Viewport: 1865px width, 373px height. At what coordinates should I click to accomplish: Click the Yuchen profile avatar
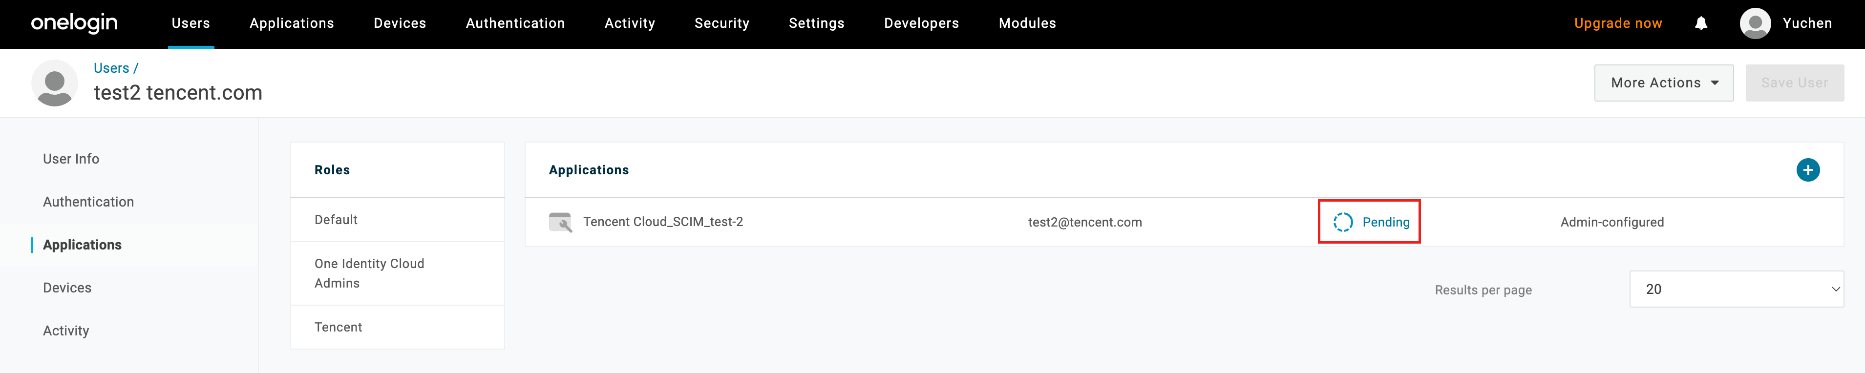coord(1755,23)
